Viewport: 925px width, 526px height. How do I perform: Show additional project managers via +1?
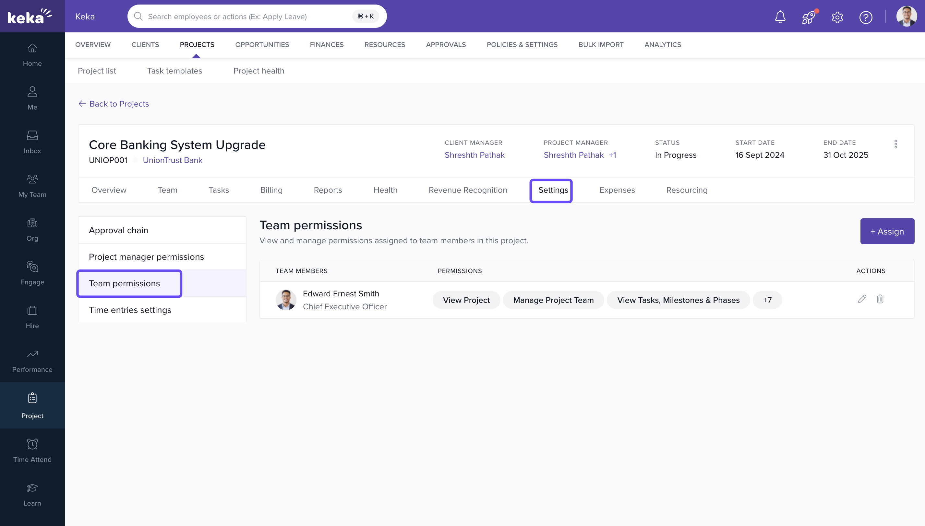click(612, 155)
